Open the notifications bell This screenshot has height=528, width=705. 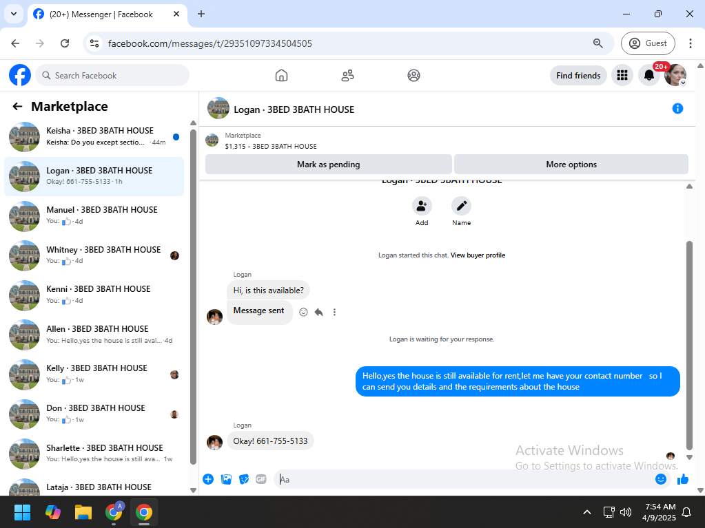pos(648,76)
